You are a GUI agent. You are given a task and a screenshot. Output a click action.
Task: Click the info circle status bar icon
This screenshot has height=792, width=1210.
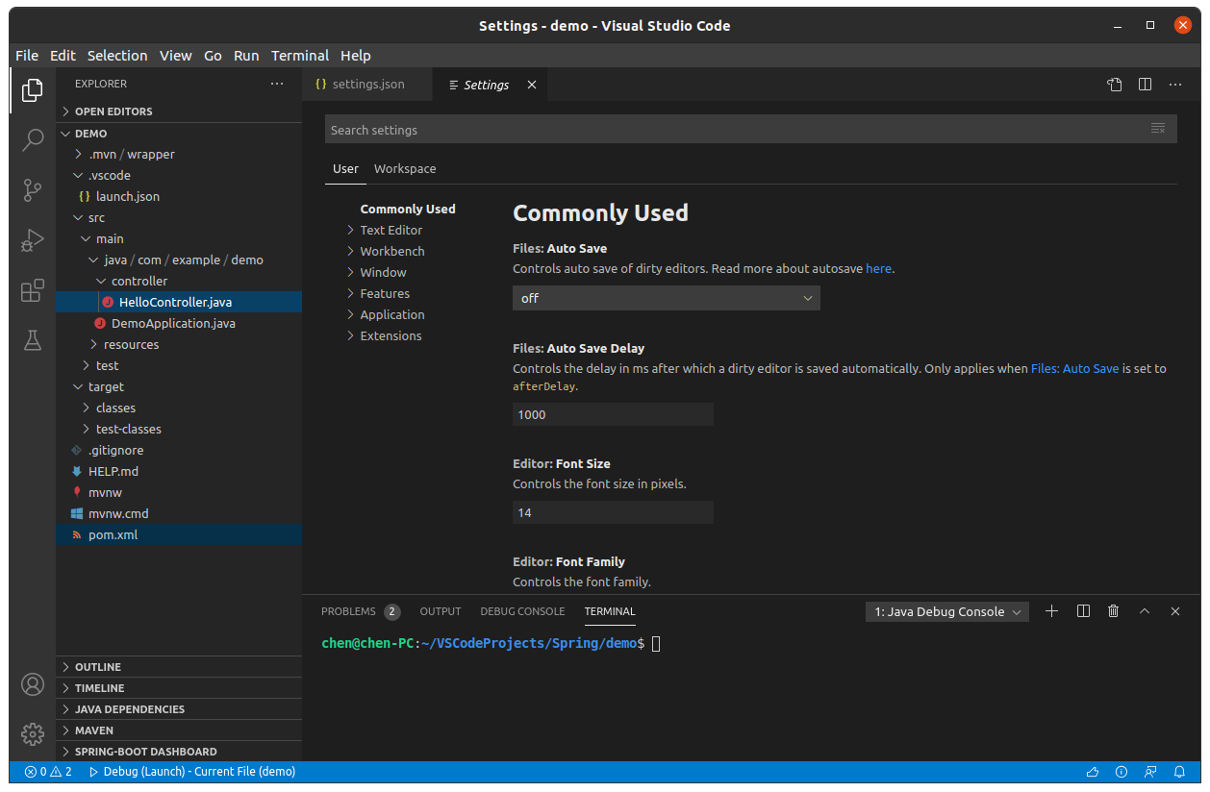click(x=1122, y=772)
